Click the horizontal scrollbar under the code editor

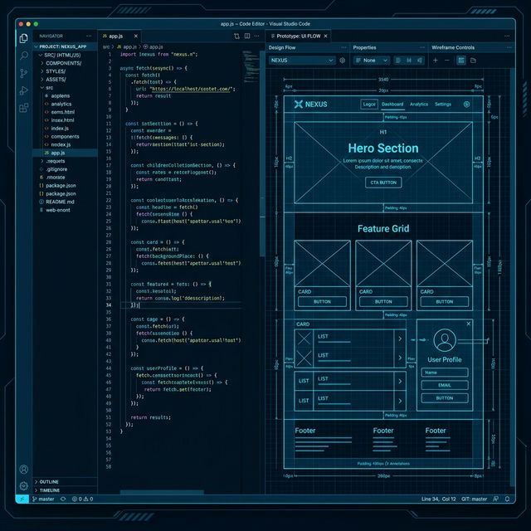(x=162, y=492)
